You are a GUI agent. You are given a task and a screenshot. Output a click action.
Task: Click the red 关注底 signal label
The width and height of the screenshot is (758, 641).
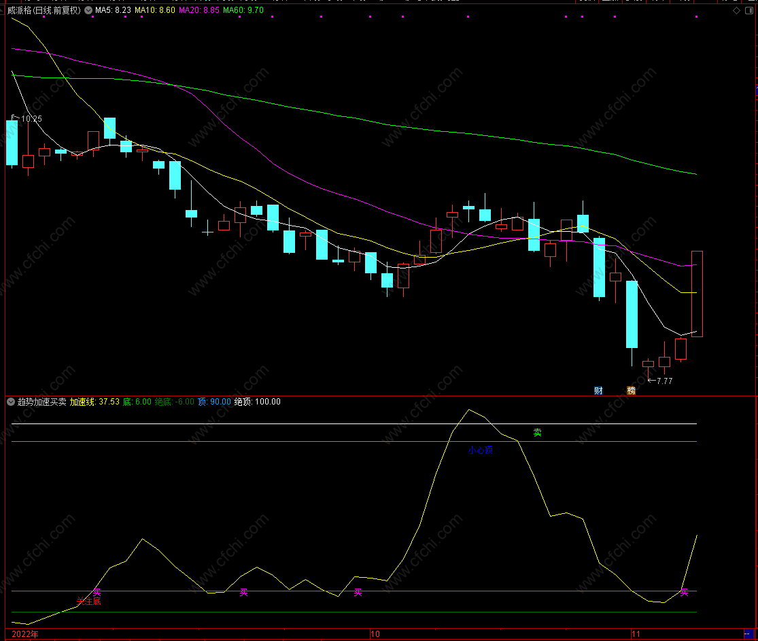coord(88,601)
